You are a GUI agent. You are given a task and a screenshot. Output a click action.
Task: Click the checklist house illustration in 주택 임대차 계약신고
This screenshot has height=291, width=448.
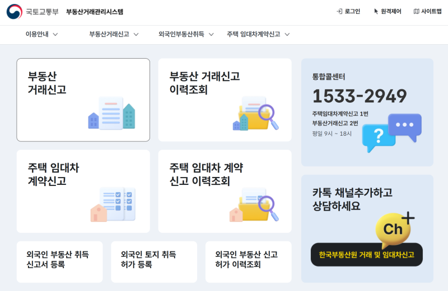pos(113,204)
